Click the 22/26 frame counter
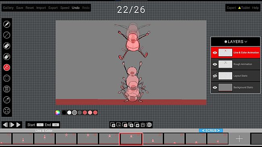Image resolution: width=262 pixels, height=147 pixels. click(131, 10)
